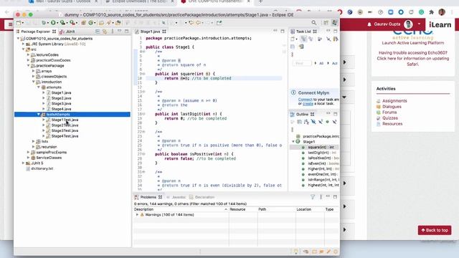Click Focus on Workweek icon in Task List

(320, 39)
